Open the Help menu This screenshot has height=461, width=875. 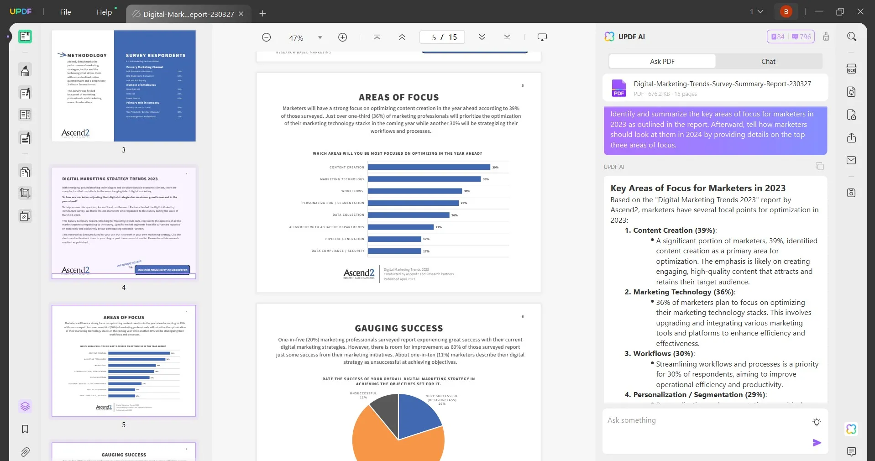[105, 12]
